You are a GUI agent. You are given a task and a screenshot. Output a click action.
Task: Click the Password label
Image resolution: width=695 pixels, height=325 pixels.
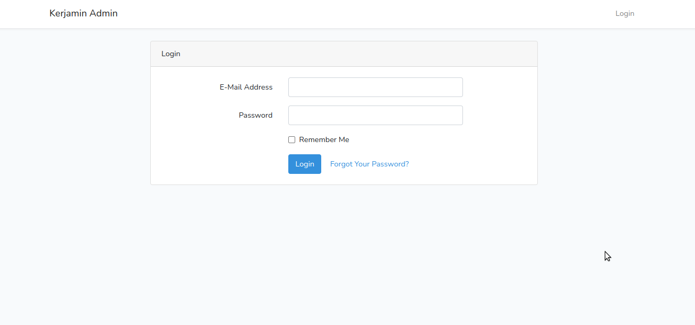tap(255, 115)
